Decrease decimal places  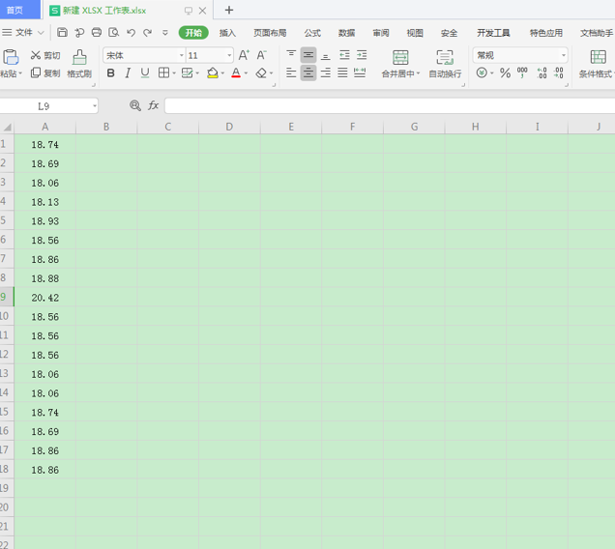[559, 72]
